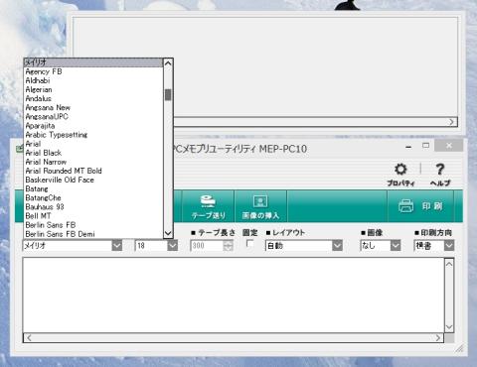Select Arial Black font

93,153
